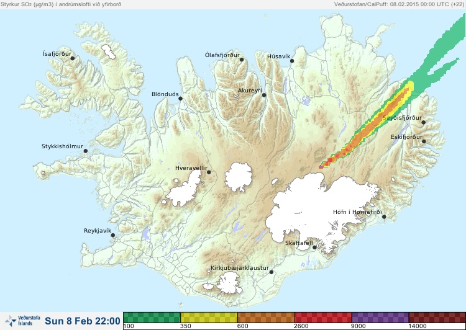Click the legend value 14000

click(418, 326)
